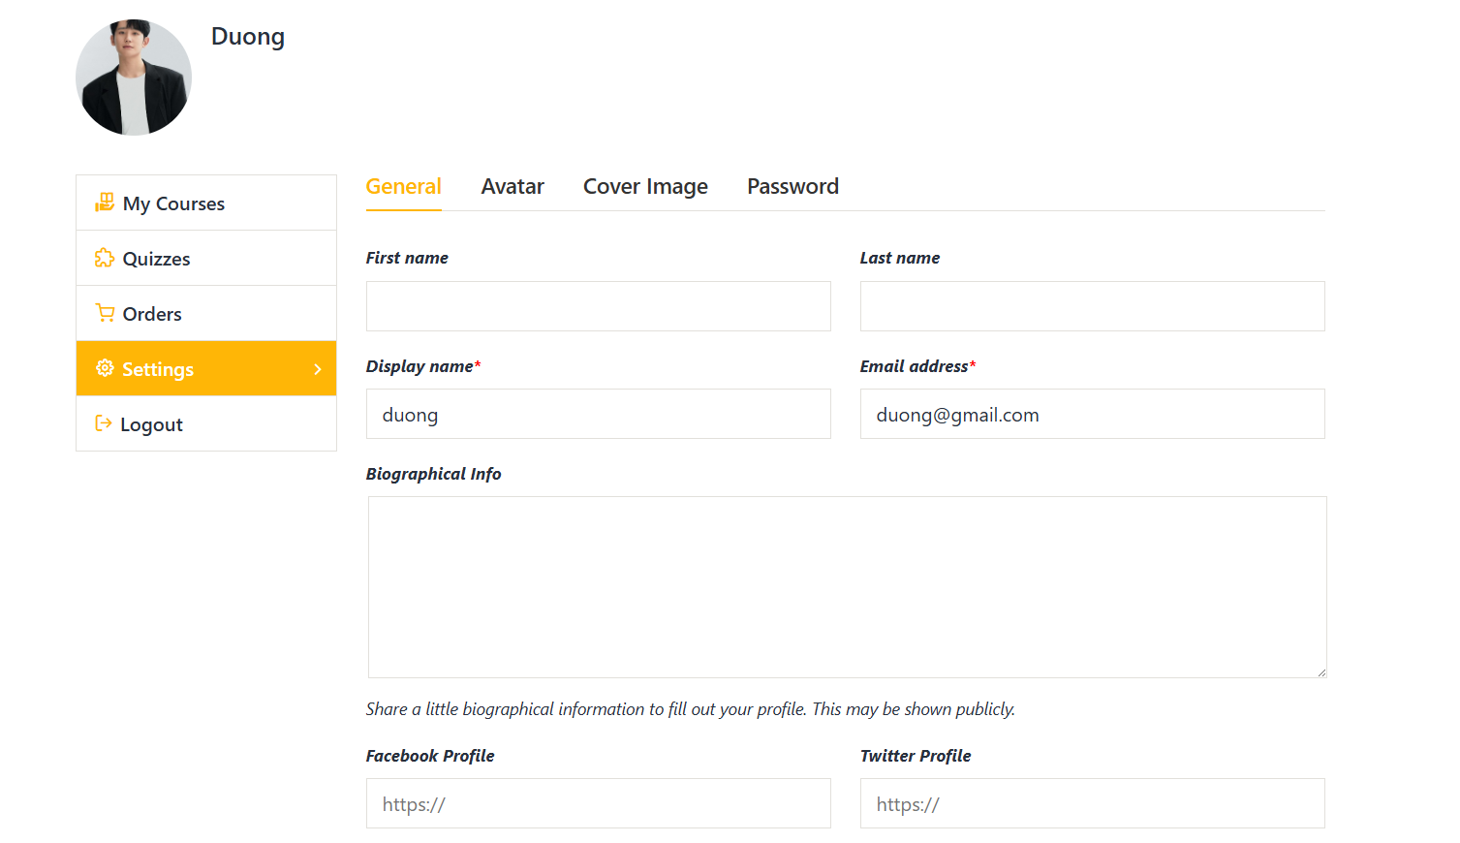
Task: Click the Biographical Info resize handle
Action: coord(1321,672)
